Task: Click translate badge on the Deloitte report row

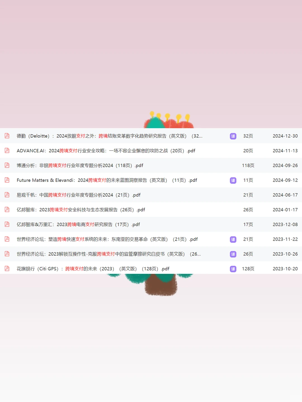Action: 233,136
